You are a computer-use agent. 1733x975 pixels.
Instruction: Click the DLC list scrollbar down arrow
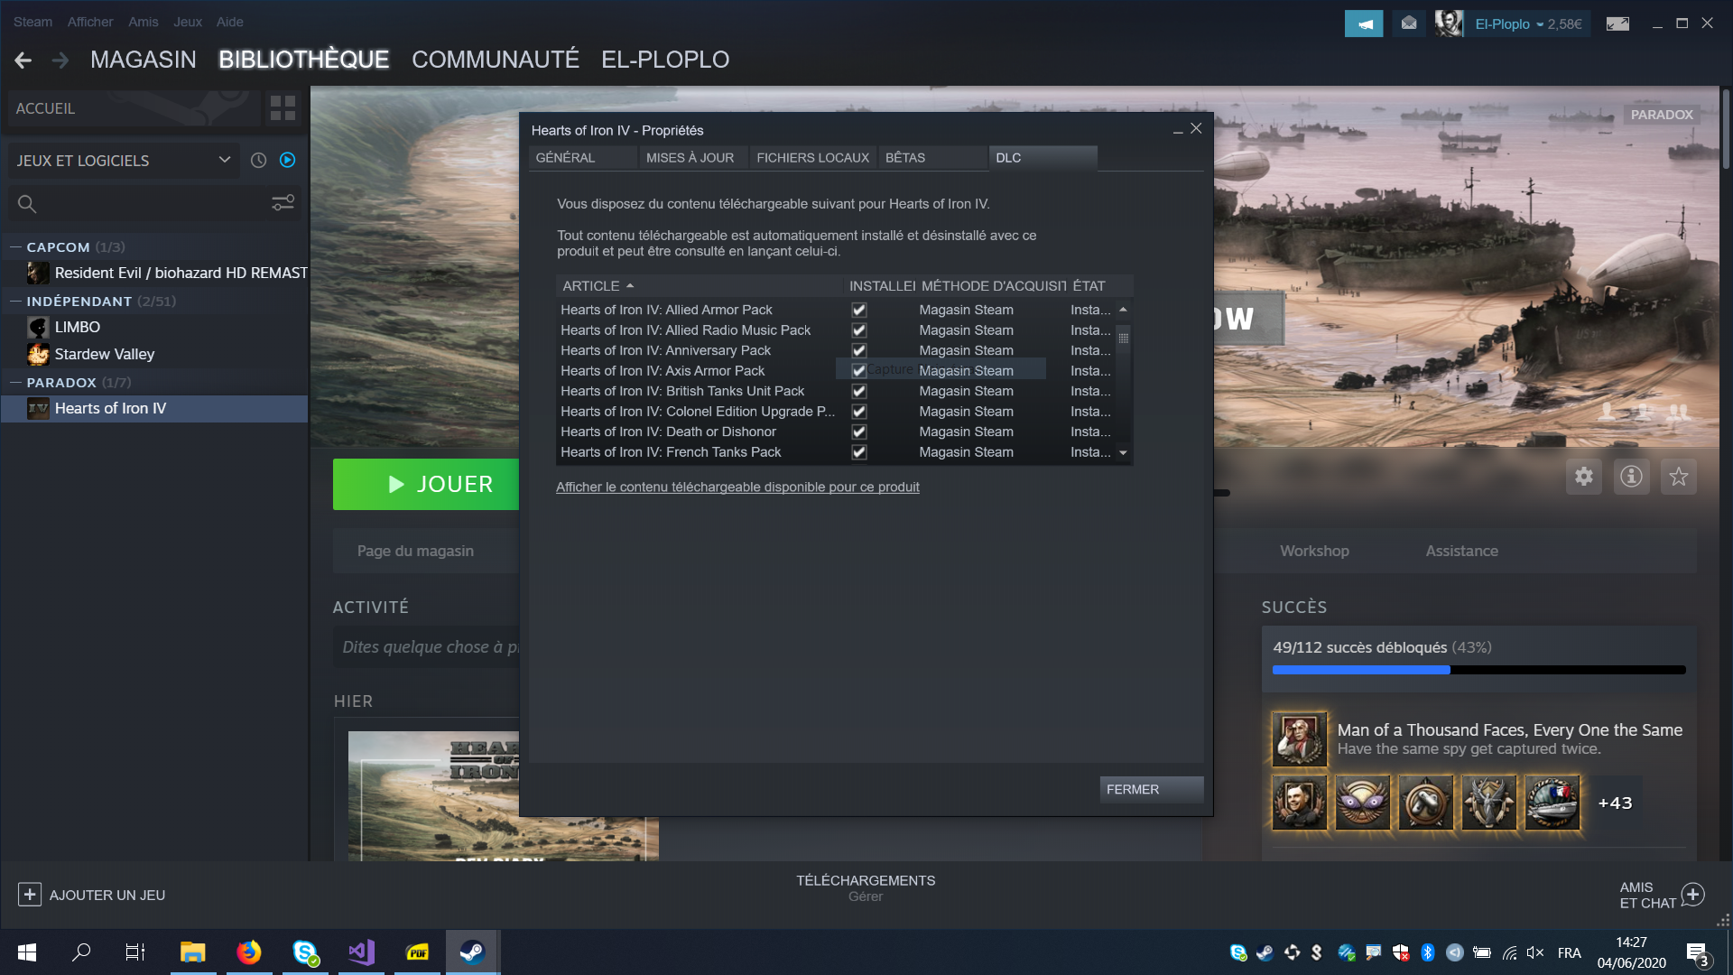[x=1124, y=453]
